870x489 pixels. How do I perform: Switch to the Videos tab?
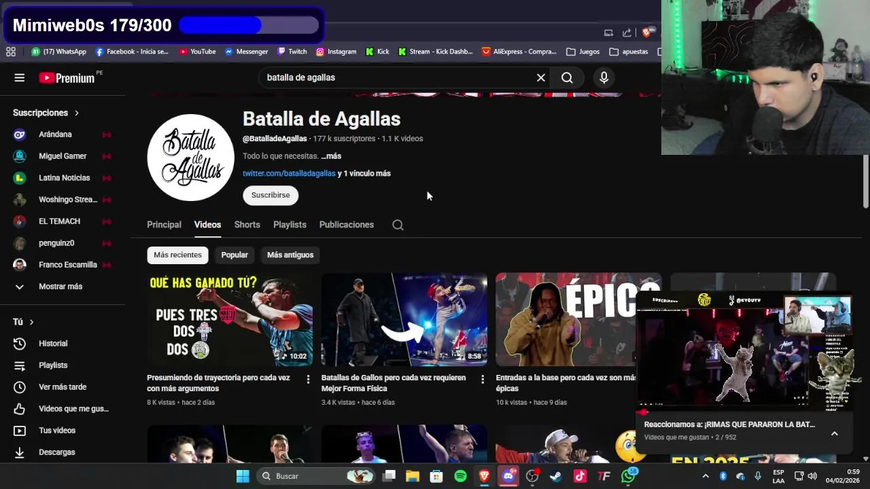207,225
